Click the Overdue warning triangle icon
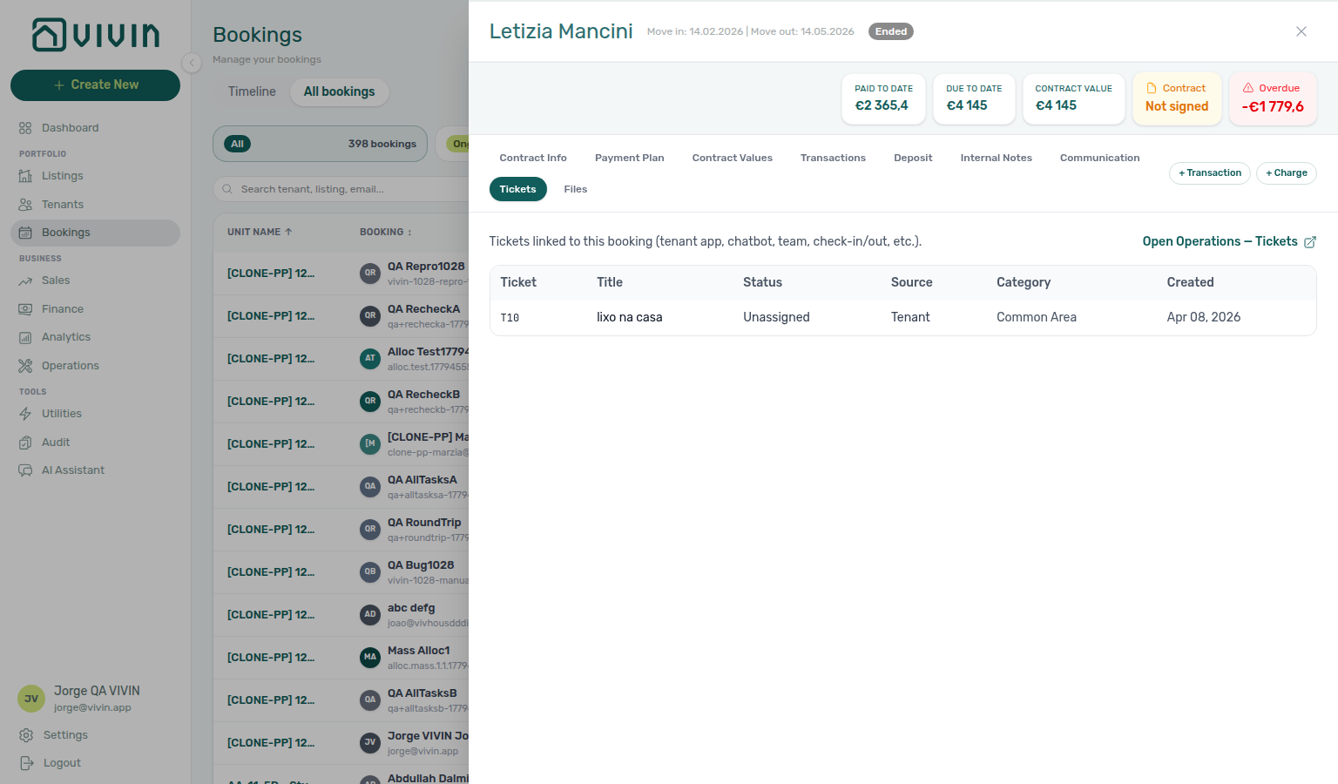Screen dimensions: 1338x784 (x=1248, y=88)
